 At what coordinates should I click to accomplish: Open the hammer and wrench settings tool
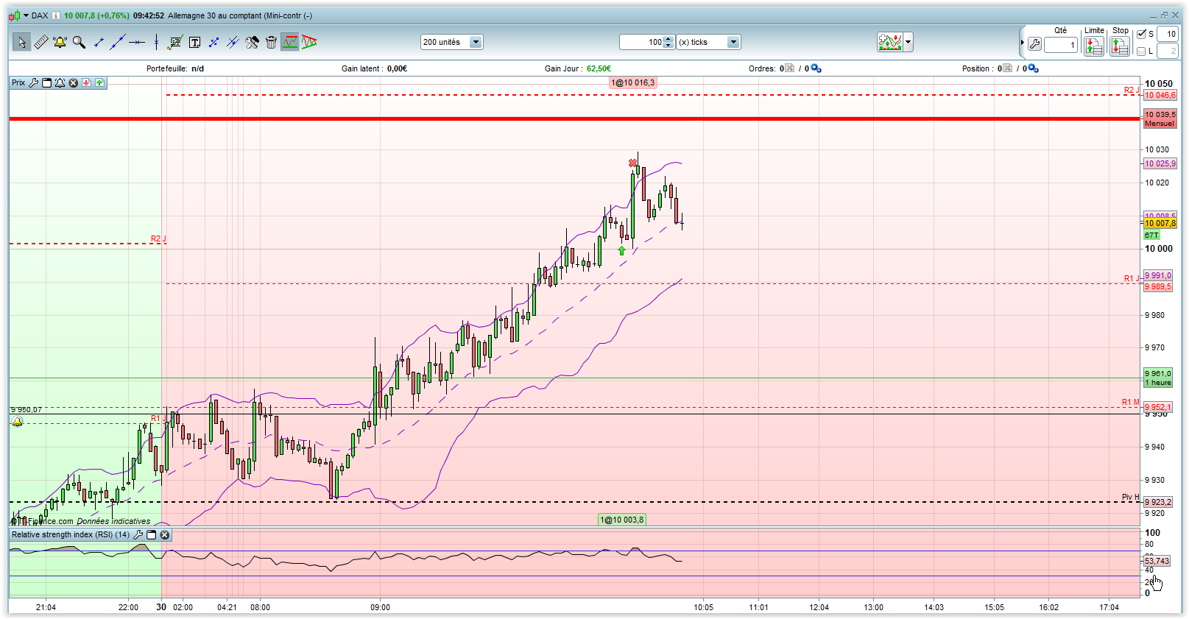tap(252, 42)
